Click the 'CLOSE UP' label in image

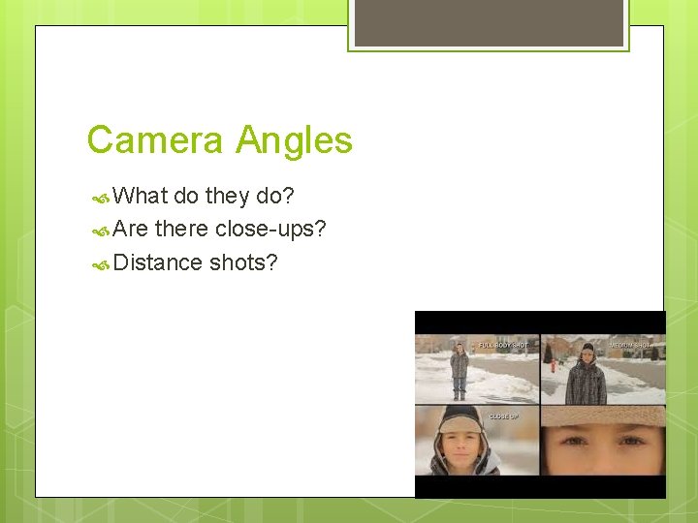click(x=504, y=416)
